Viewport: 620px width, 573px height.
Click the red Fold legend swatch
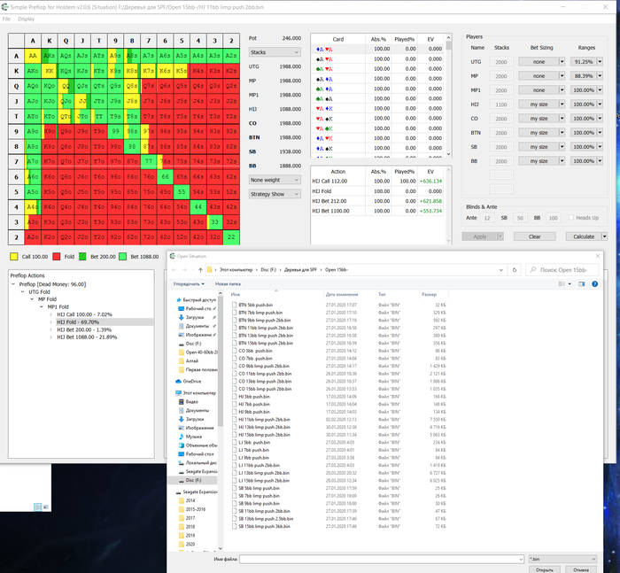(56, 257)
